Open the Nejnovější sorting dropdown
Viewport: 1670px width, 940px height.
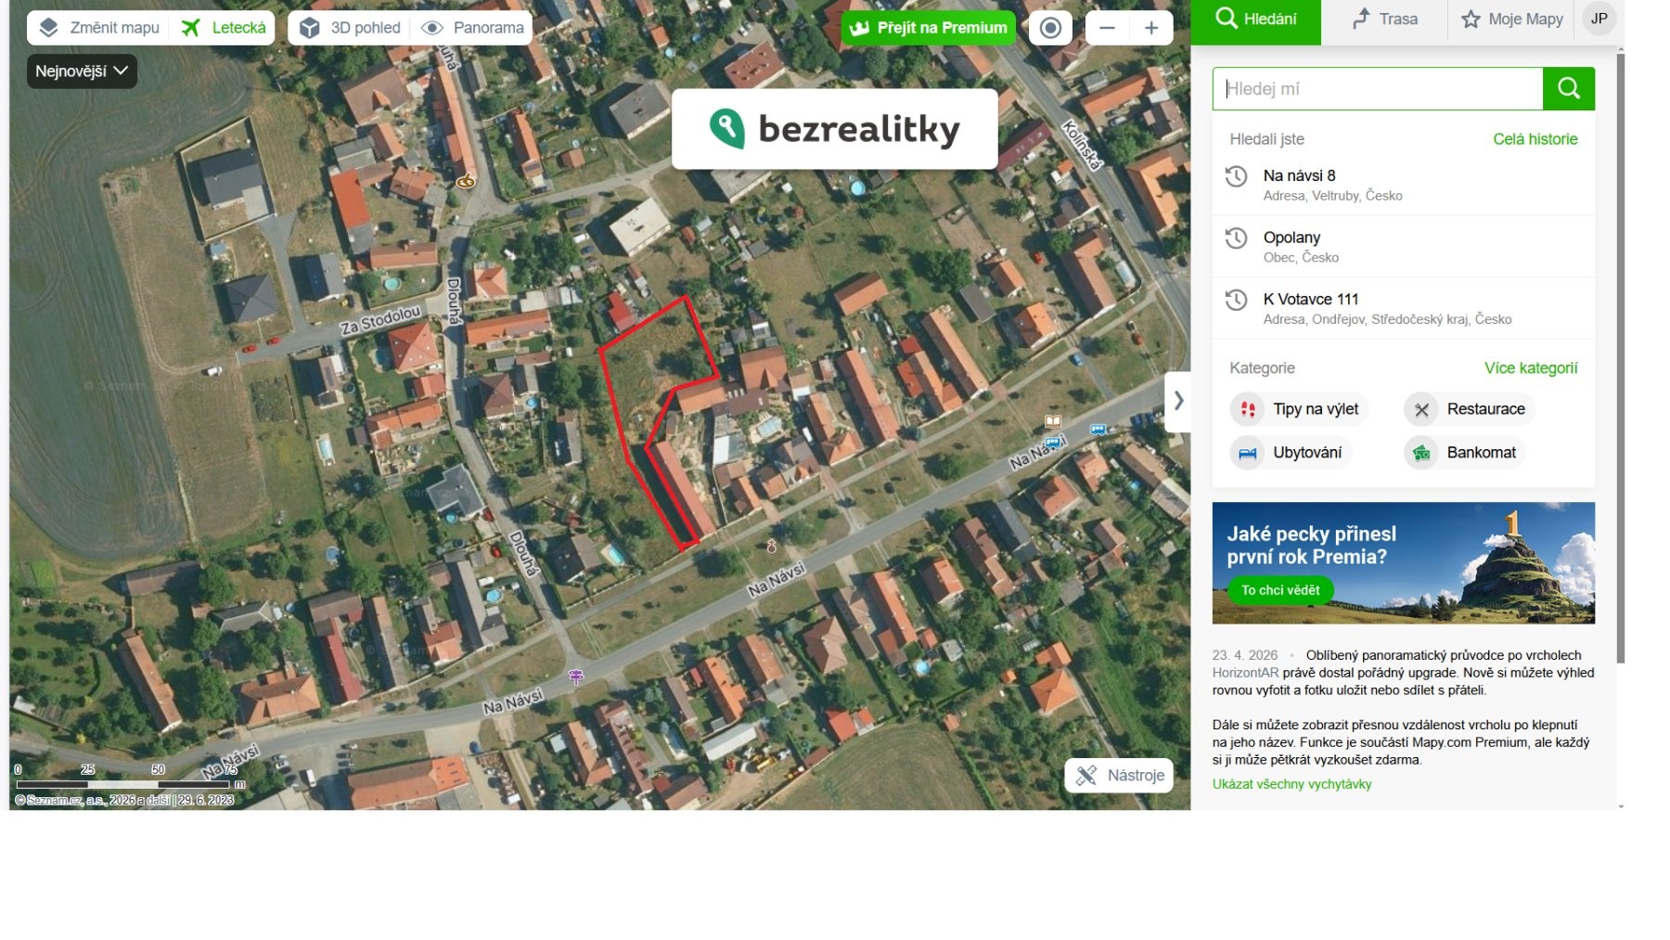pos(83,71)
